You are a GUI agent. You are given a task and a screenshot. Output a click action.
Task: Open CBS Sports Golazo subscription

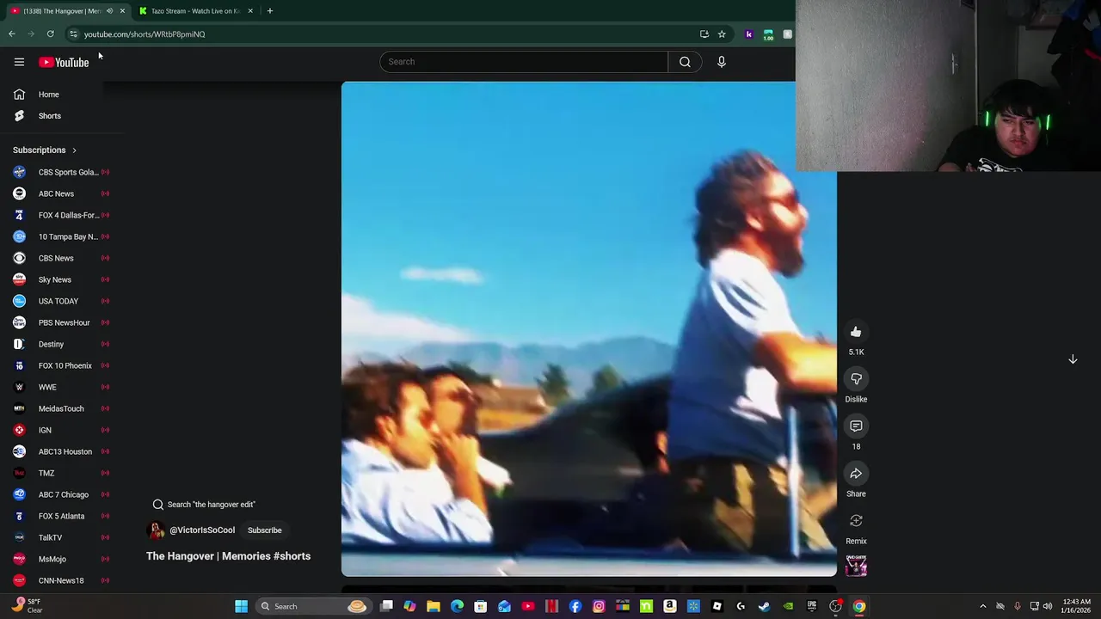point(60,172)
